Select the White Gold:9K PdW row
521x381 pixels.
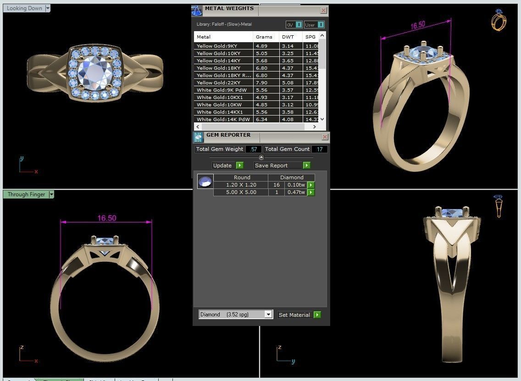(x=256, y=90)
